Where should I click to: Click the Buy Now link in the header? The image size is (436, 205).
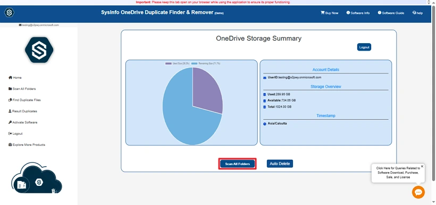pos(330,13)
